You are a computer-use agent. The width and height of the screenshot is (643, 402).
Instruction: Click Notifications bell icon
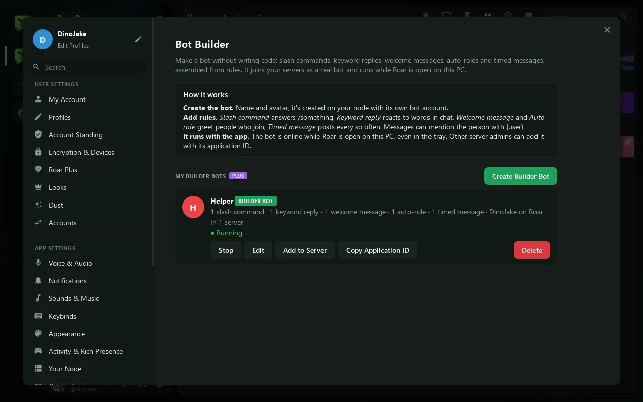tap(38, 281)
